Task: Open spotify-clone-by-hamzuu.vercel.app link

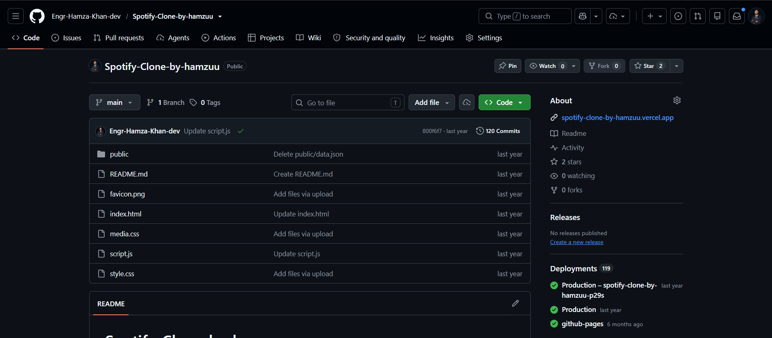Action: (x=617, y=118)
